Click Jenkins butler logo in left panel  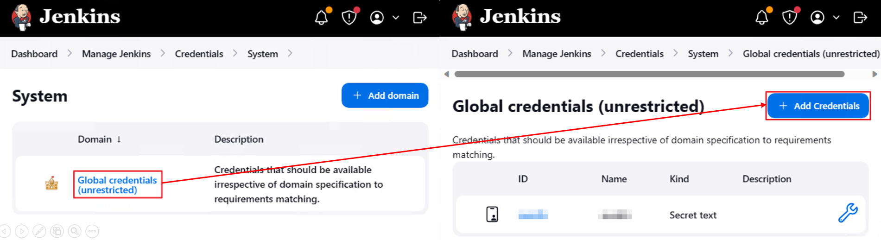[21, 17]
